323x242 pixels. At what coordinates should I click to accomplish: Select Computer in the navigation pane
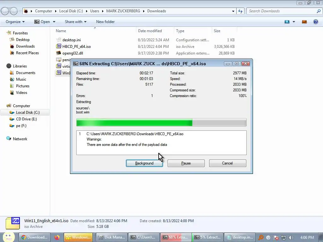(21, 106)
